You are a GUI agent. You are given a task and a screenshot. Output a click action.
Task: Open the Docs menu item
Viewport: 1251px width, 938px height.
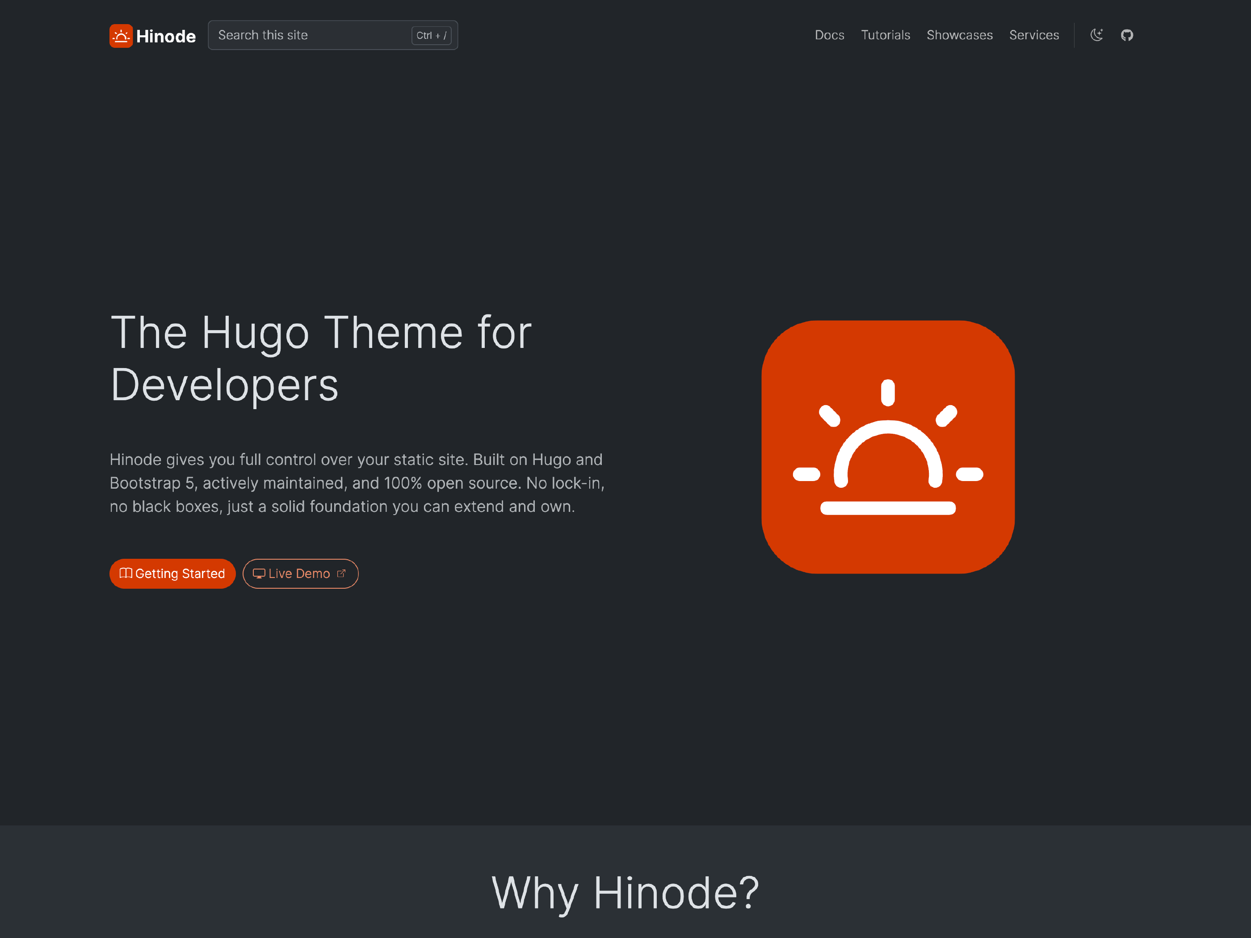(829, 35)
